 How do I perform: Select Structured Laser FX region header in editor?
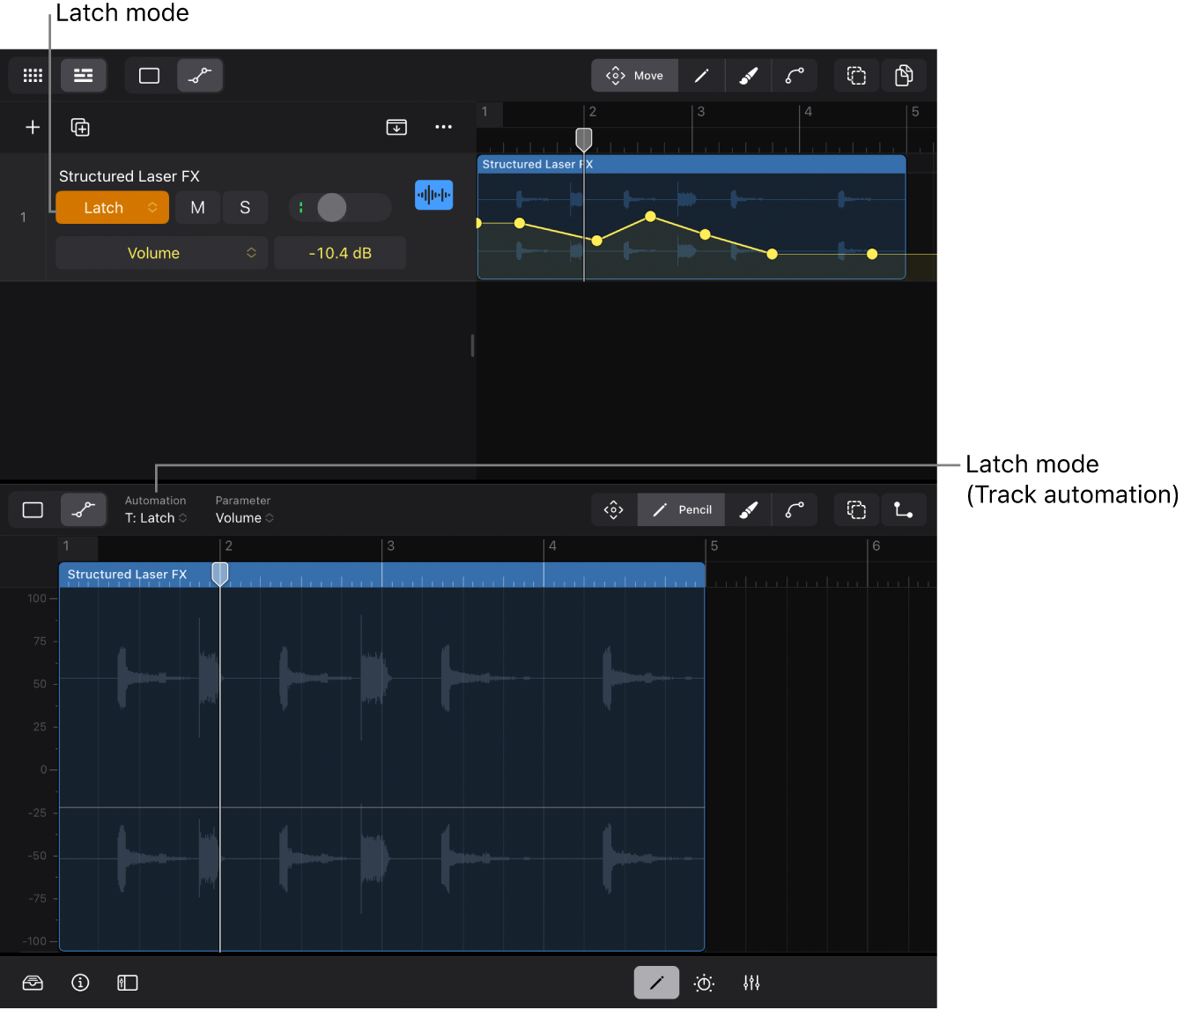pyautogui.click(x=382, y=575)
